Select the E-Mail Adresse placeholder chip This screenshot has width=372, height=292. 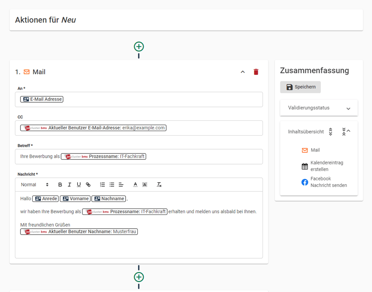click(x=42, y=99)
